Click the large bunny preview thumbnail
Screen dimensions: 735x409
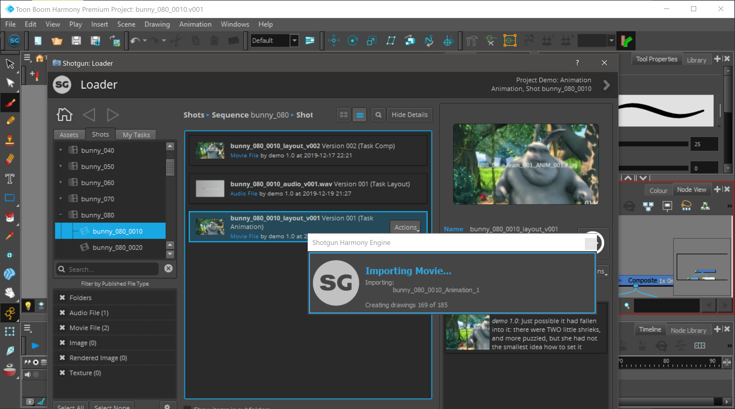tap(525, 164)
